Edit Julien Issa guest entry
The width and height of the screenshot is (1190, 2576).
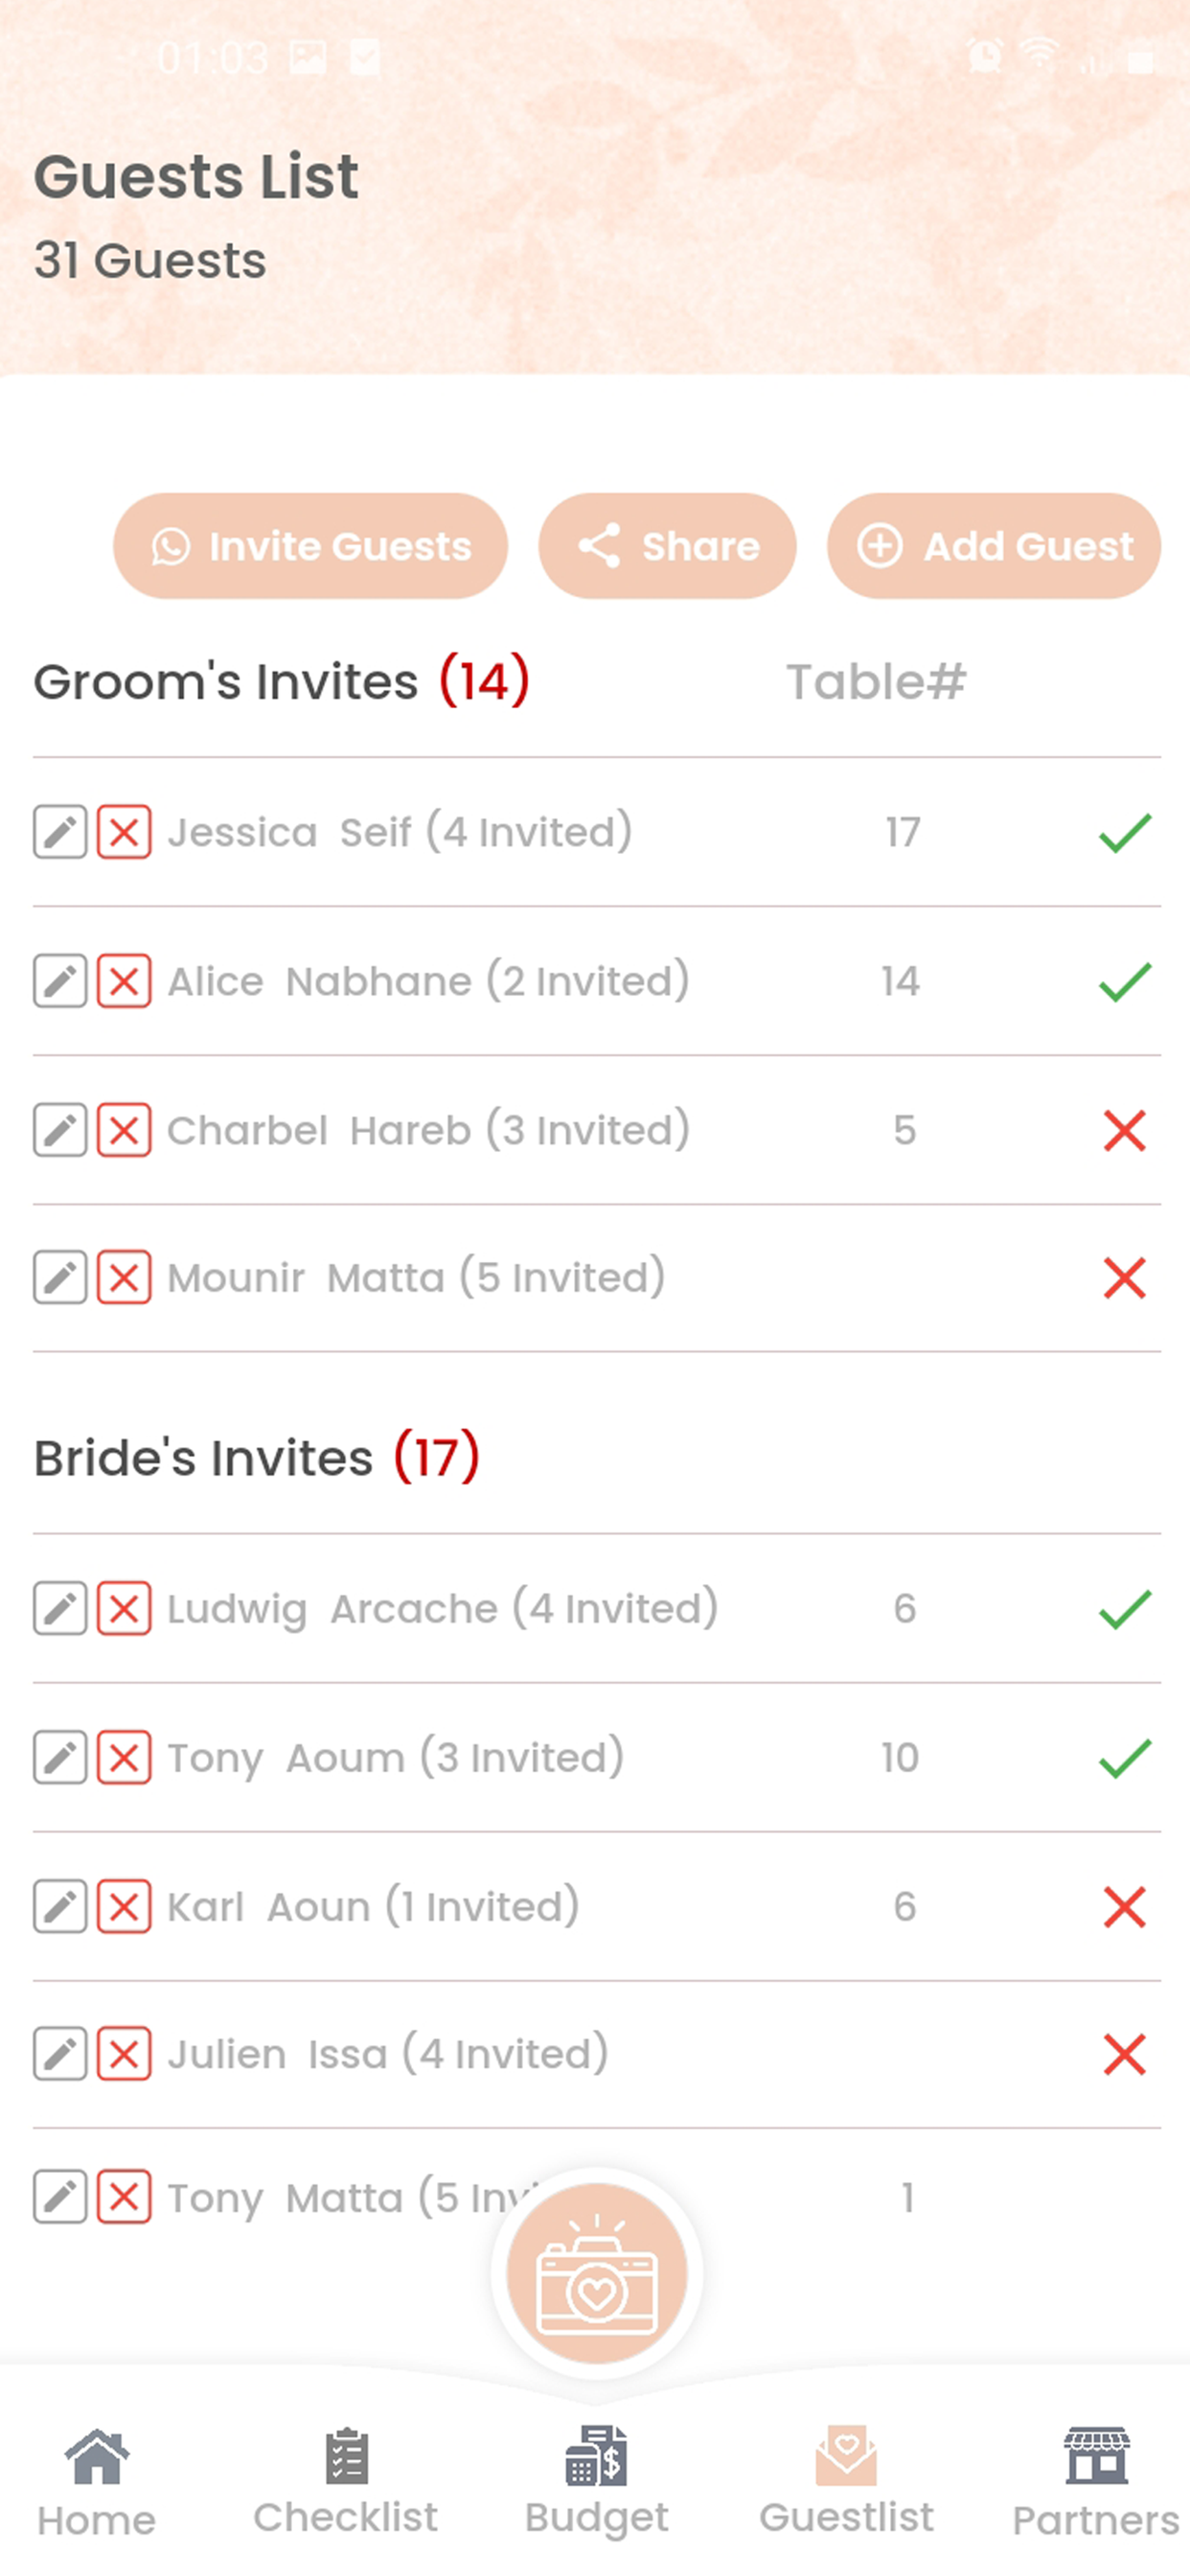pos(60,2055)
